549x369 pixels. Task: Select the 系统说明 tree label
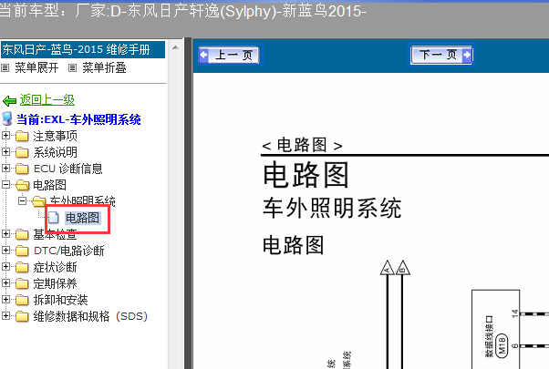(x=55, y=152)
